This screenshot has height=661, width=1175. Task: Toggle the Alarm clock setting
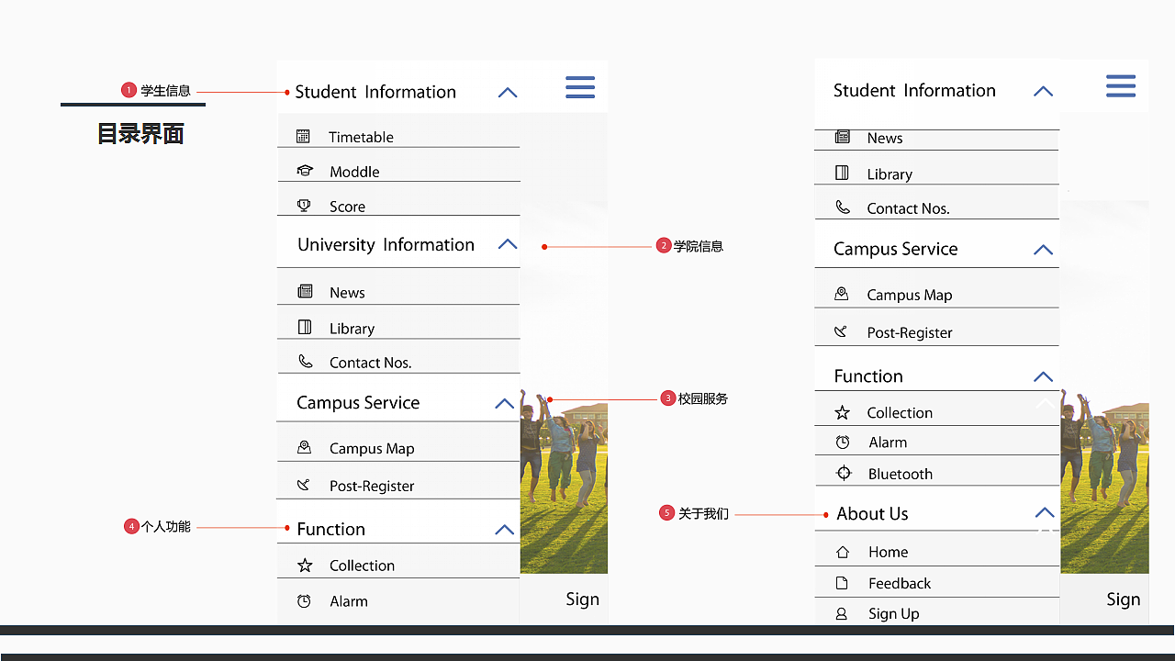[x=304, y=600]
